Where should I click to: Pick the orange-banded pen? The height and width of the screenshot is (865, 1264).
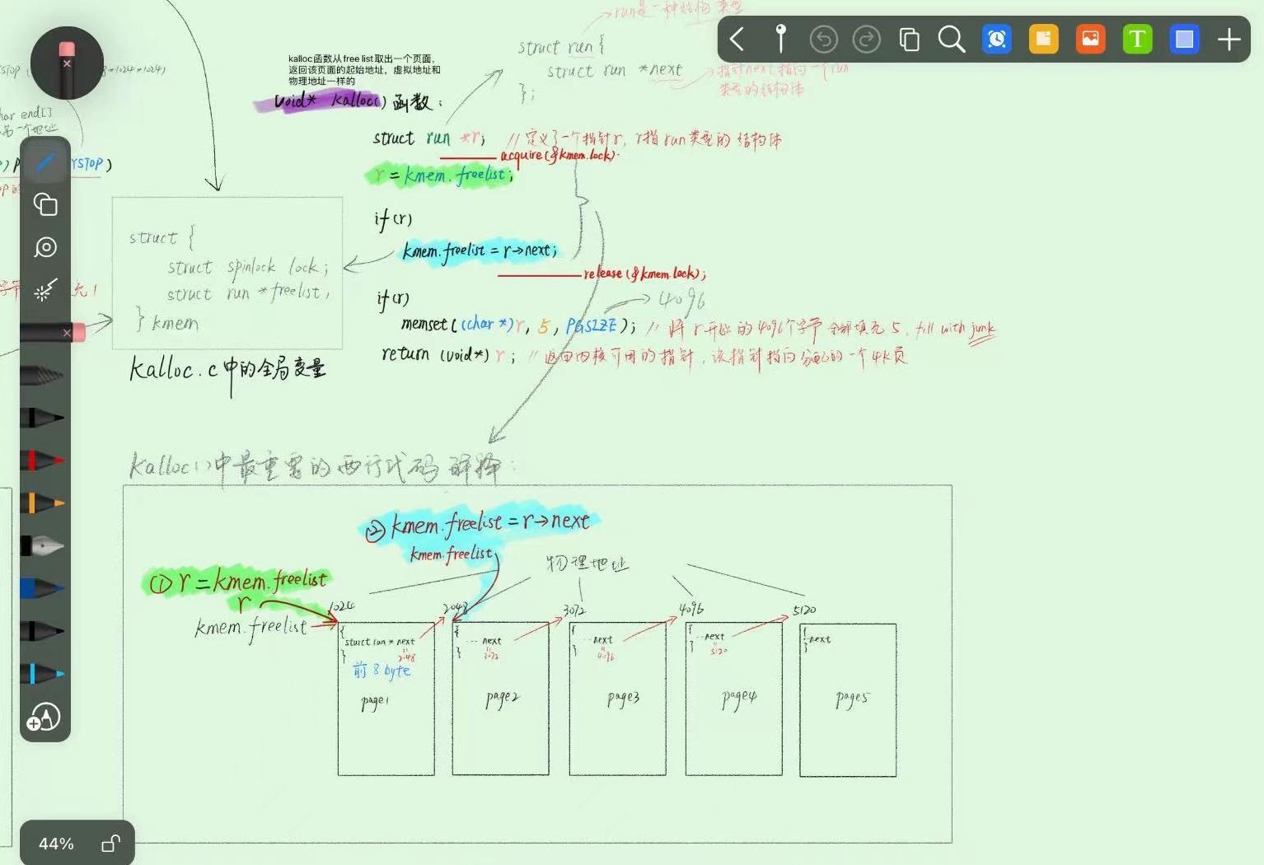pos(42,503)
